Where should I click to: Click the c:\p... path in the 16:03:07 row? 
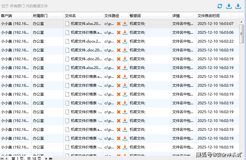[x=109, y=24]
